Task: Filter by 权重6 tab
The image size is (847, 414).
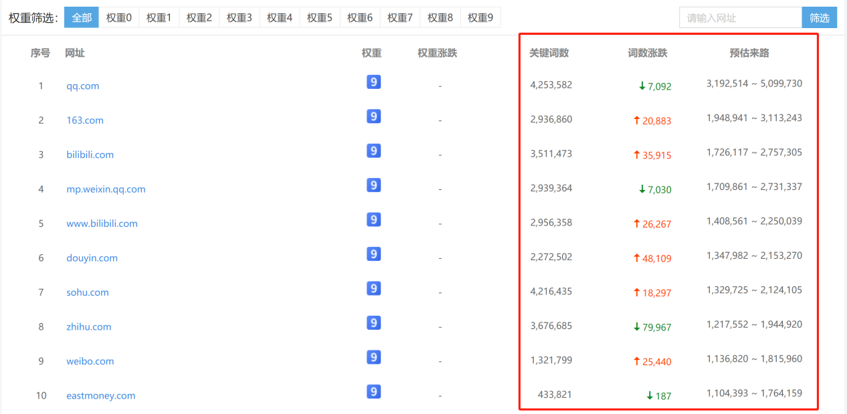Action: click(360, 18)
